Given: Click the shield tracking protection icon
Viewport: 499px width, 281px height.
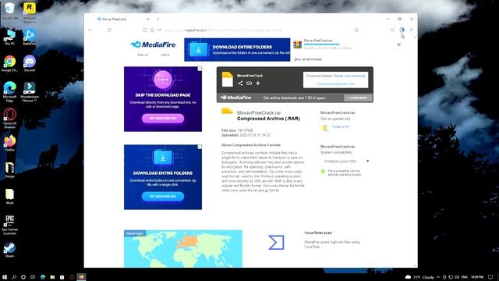Looking at the screenshot, I should pyautogui.click(x=145, y=30).
